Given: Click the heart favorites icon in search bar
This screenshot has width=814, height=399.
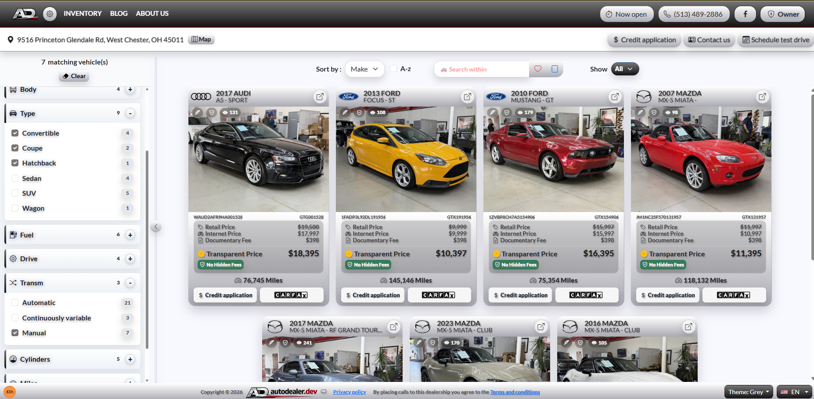Looking at the screenshot, I should tap(538, 69).
